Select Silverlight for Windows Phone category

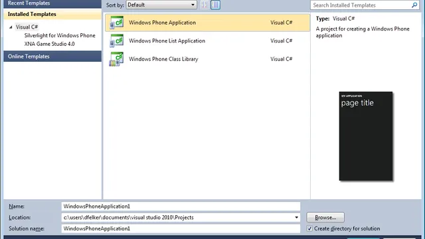click(x=60, y=35)
